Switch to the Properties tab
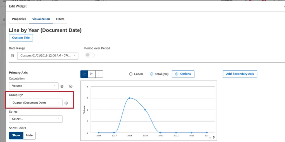Image resolution: width=285 pixels, height=142 pixels. [x=19, y=19]
